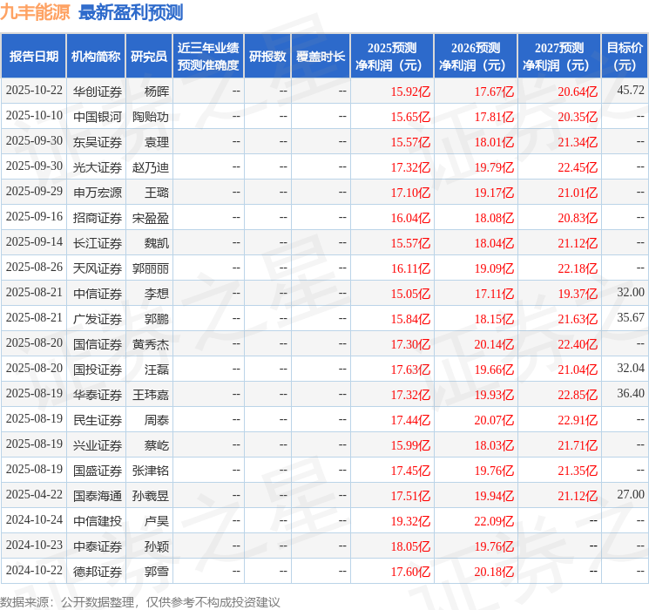
Task: Select the 光大证券 row institution cell
Action: [x=97, y=166]
